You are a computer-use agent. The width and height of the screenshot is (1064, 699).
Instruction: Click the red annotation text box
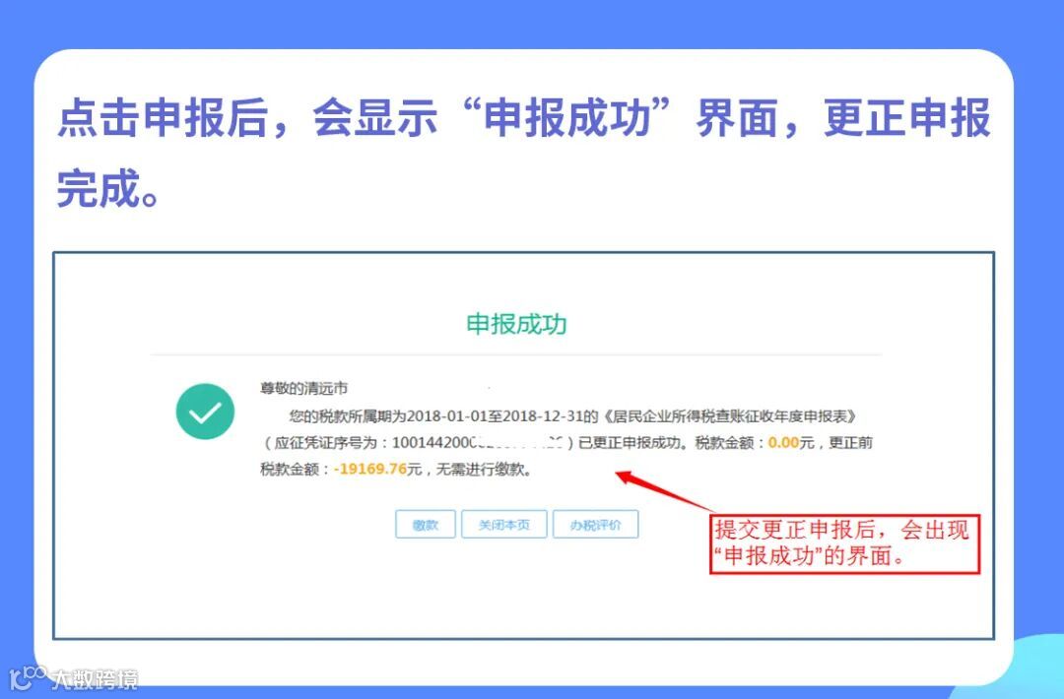tap(845, 543)
